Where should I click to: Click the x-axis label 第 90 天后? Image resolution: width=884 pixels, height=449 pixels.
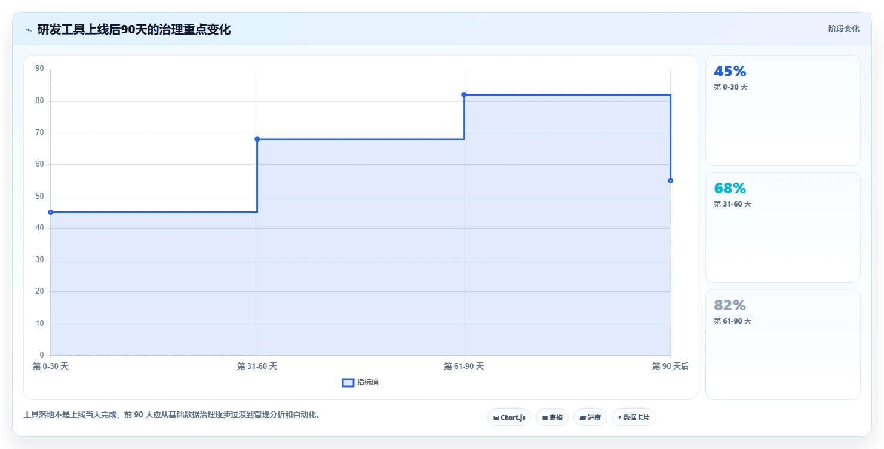click(670, 366)
